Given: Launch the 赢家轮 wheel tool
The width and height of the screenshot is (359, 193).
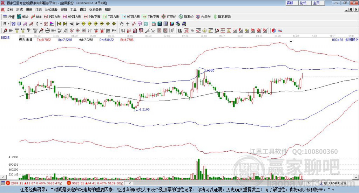Looking at the screenshot, I should pos(186,17).
